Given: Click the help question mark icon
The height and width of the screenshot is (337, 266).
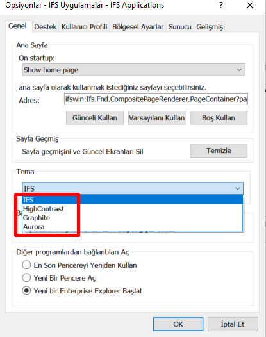Looking at the screenshot, I should 221,5.
